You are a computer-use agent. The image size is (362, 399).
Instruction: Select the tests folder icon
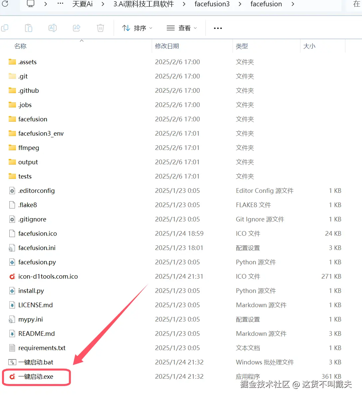12,176
